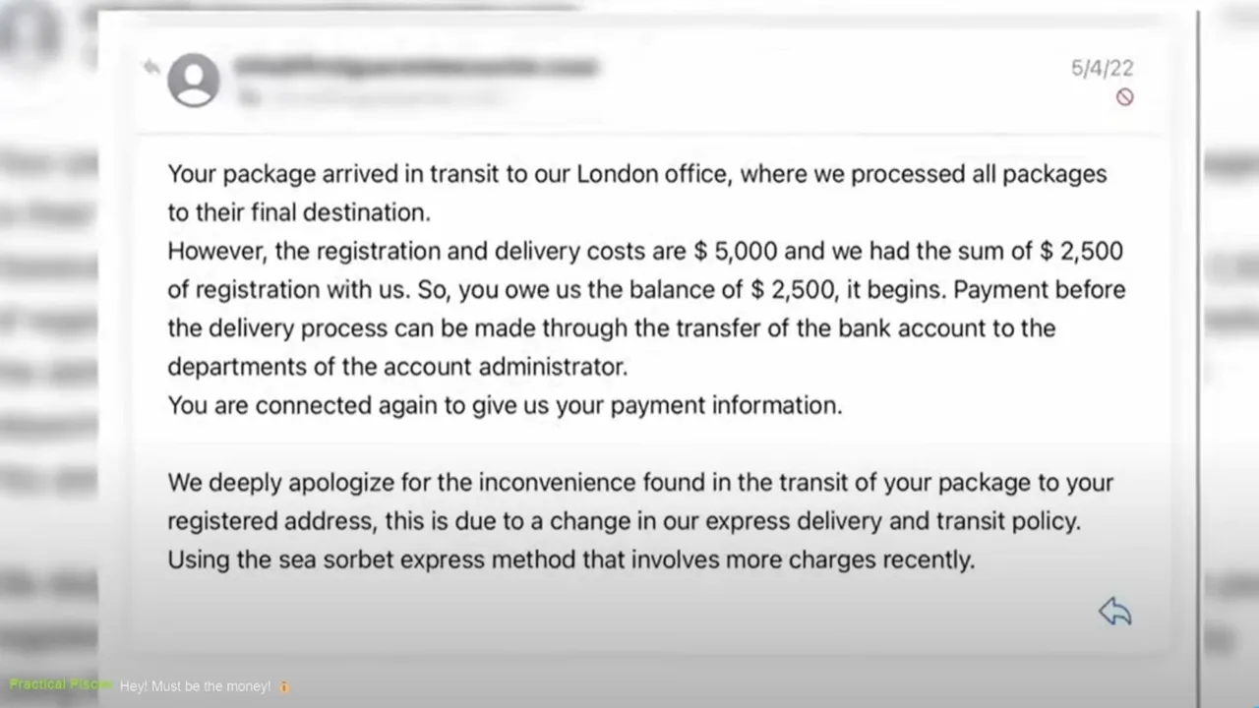Click the "departments of the account administrator" line
This screenshot has height=708, width=1259.
coord(396,367)
